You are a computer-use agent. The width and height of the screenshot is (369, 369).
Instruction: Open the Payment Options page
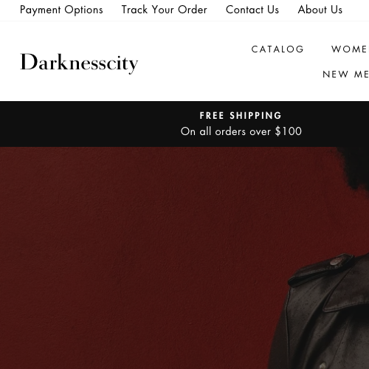[61, 10]
